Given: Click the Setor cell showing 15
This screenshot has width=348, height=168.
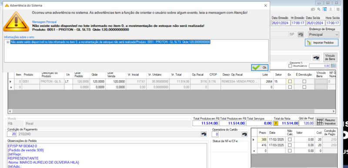Looking at the screenshot, I should pyautogui.click(x=279, y=81).
